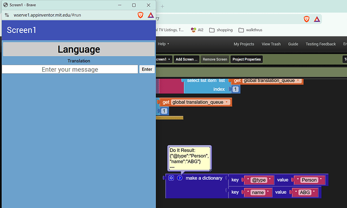Click the Enter button beside message box

point(147,69)
